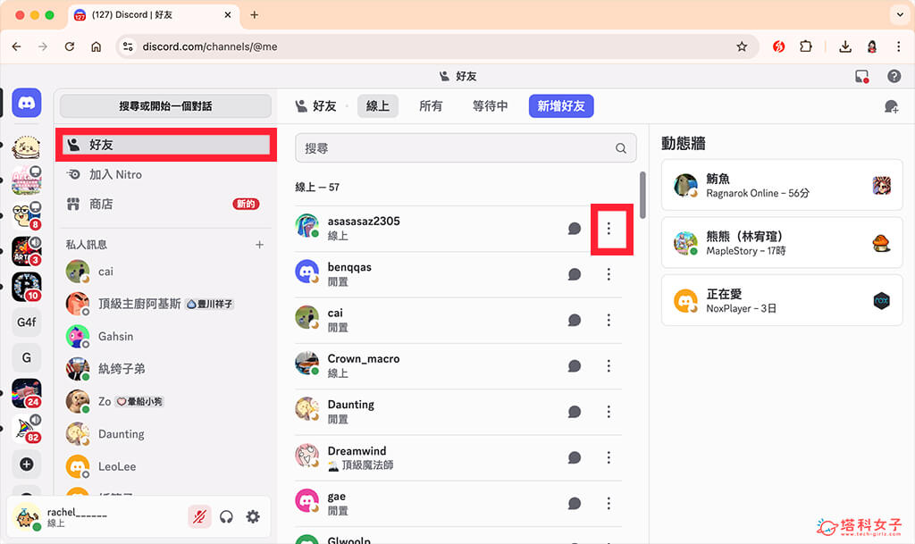
Task: Message benqqas via chat bubble icon
Action: [575, 274]
